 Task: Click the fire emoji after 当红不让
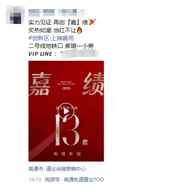[80, 30]
